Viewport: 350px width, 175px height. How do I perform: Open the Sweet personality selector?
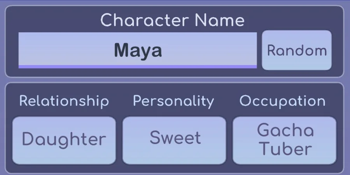[174, 140]
